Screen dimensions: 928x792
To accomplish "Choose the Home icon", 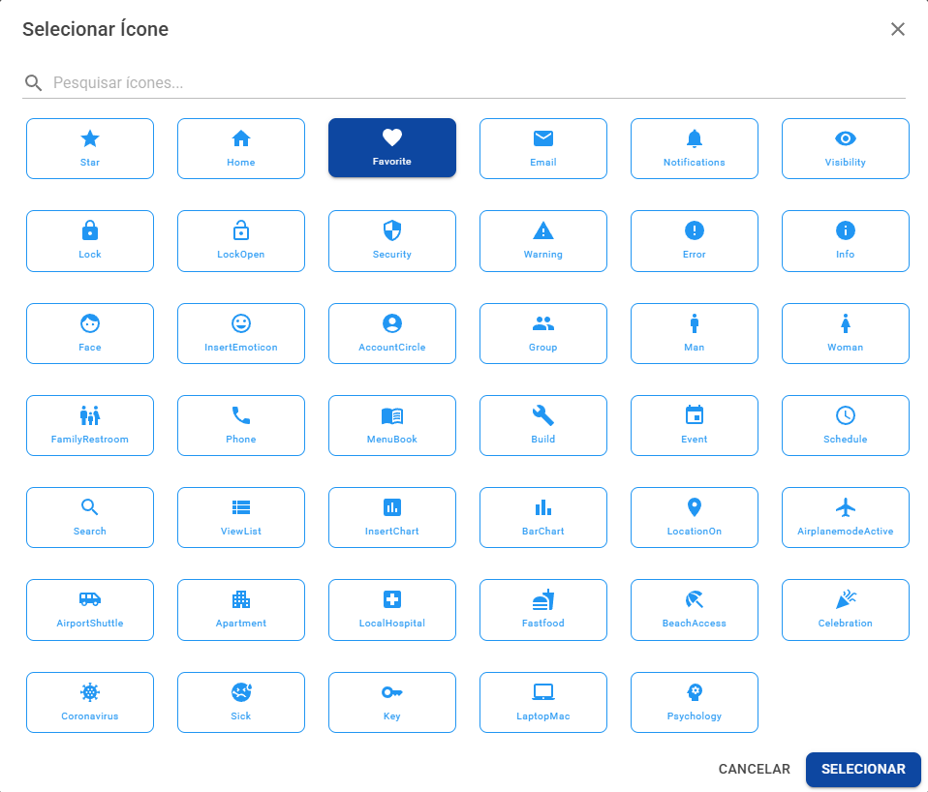I will point(241,148).
